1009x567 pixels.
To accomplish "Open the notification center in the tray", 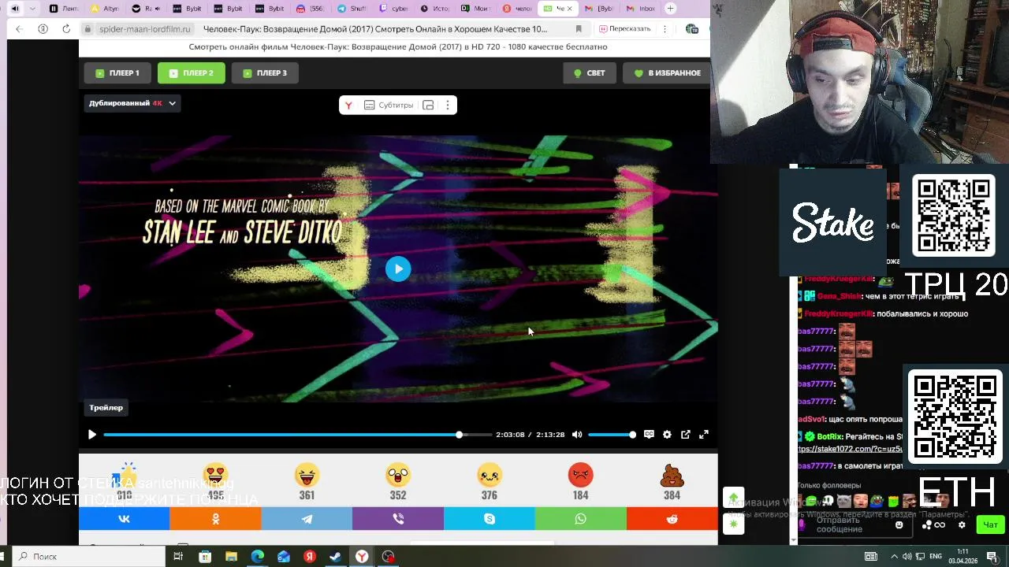I will (992, 557).
